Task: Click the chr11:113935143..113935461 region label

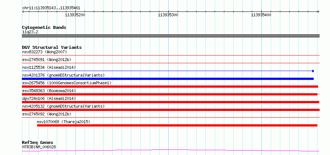Action: click(x=51, y=8)
